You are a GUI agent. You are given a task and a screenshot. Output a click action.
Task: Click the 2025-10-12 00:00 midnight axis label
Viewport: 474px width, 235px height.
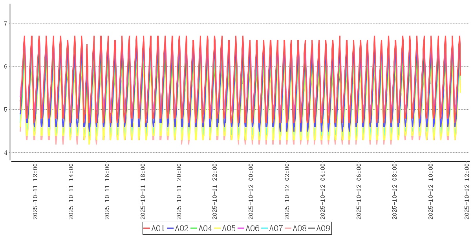tap(251, 192)
